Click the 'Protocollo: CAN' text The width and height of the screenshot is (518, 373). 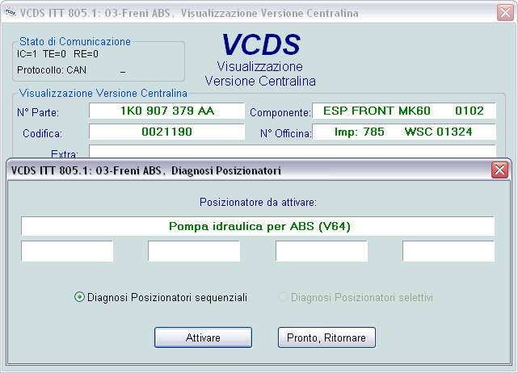[x=52, y=70]
